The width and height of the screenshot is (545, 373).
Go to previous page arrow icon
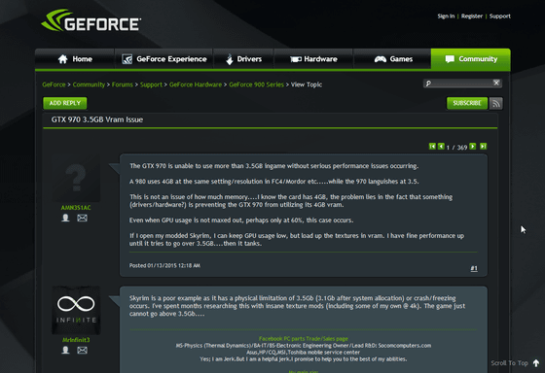pos(441,146)
